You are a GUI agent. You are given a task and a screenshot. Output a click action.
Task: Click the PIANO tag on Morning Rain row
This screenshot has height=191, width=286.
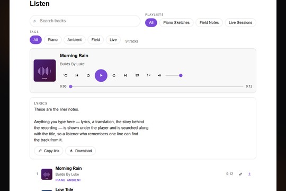tap(60, 180)
